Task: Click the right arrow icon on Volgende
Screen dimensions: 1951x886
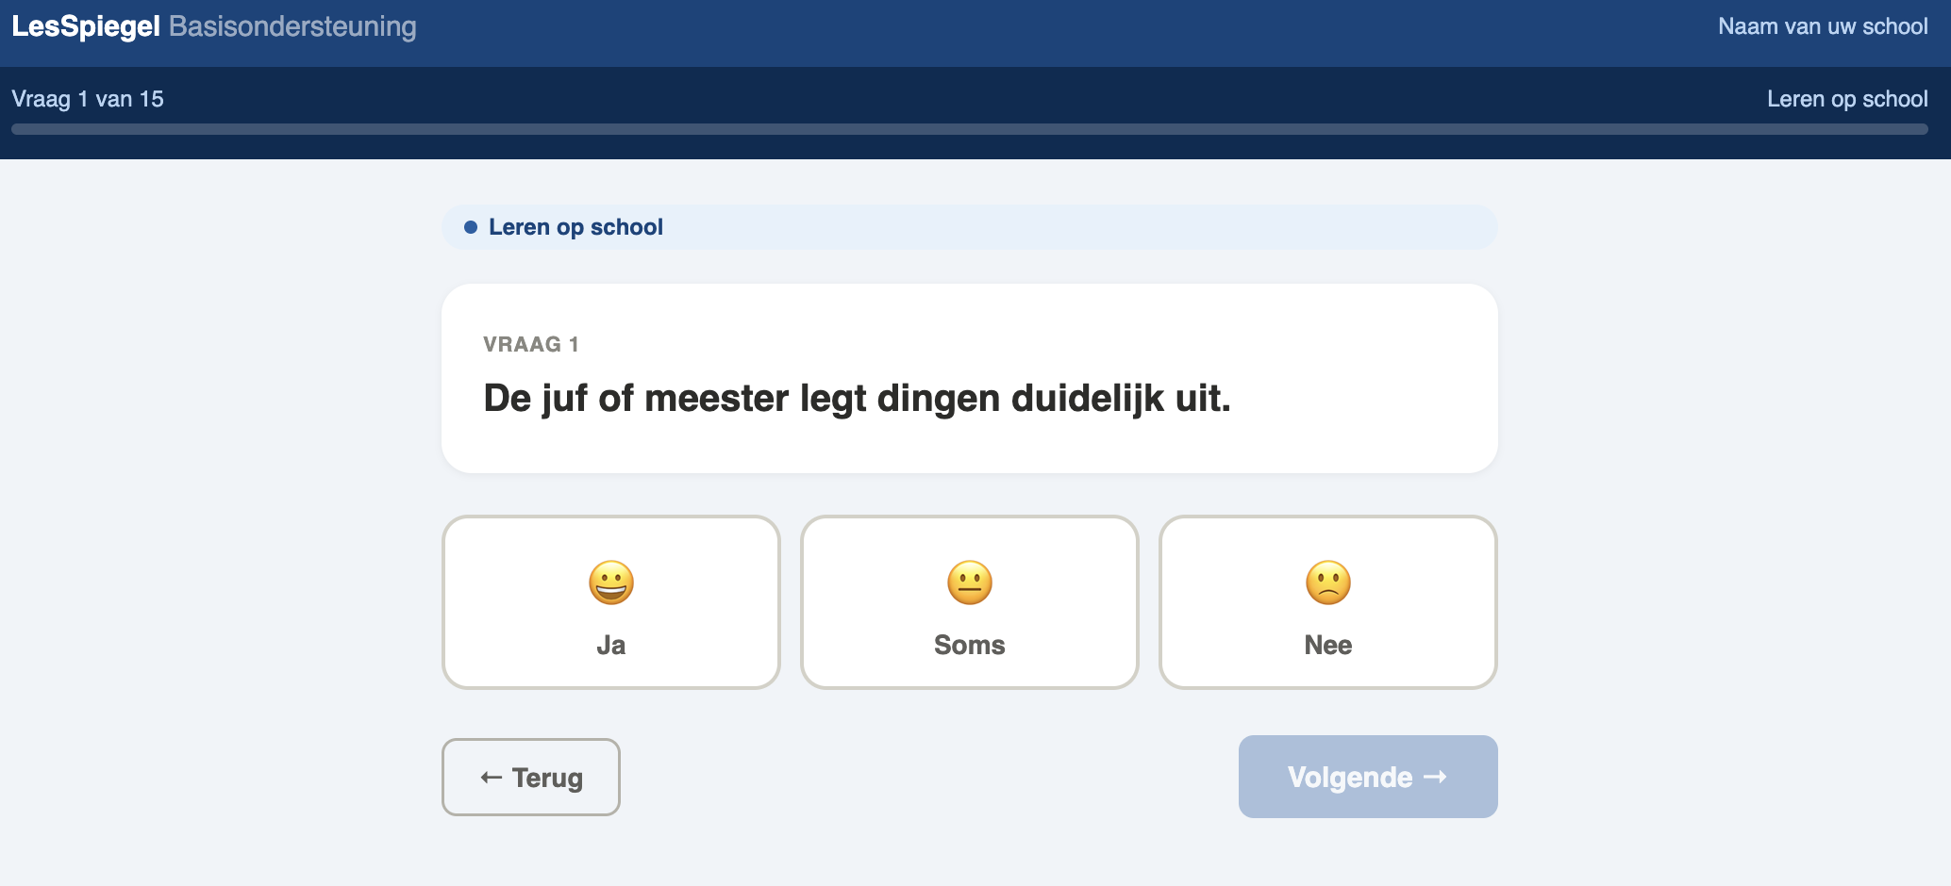Action: 1435,777
